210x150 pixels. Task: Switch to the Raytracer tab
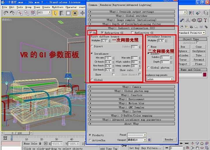pos(119,5)
